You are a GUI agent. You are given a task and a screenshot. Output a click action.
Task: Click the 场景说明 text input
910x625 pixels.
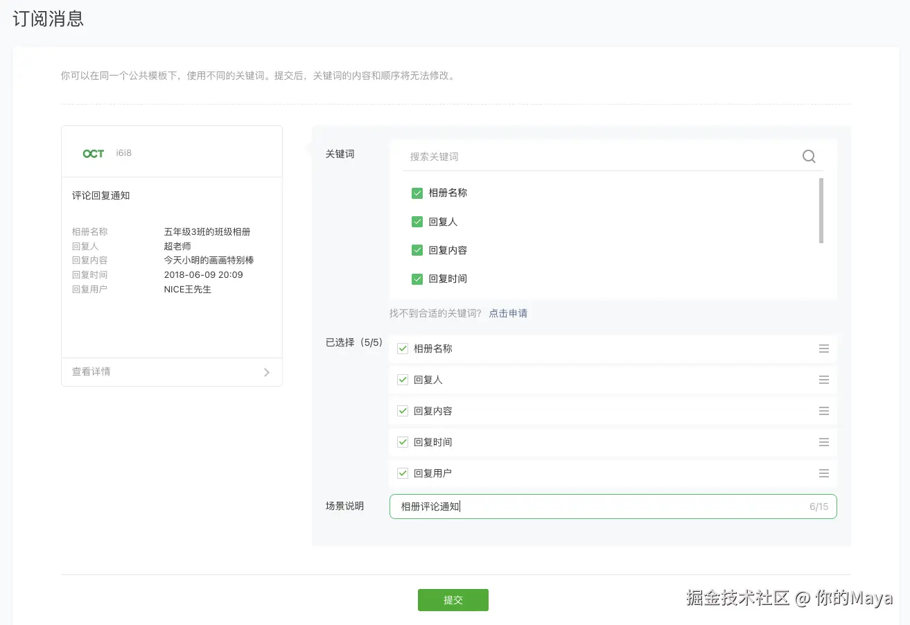pyautogui.click(x=613, y=507)
